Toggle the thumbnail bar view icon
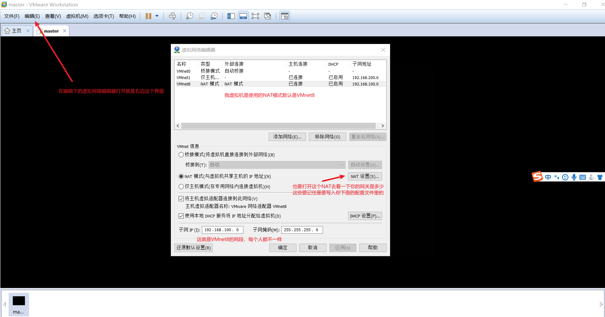This screenshot has height=317, width=605. [243, 16]
